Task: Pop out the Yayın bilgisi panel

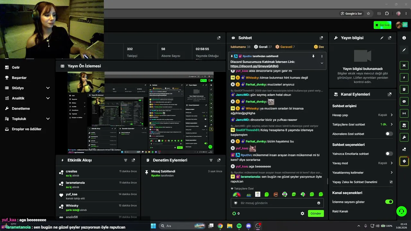Action: pyautogui.click(x=389, y=38)
